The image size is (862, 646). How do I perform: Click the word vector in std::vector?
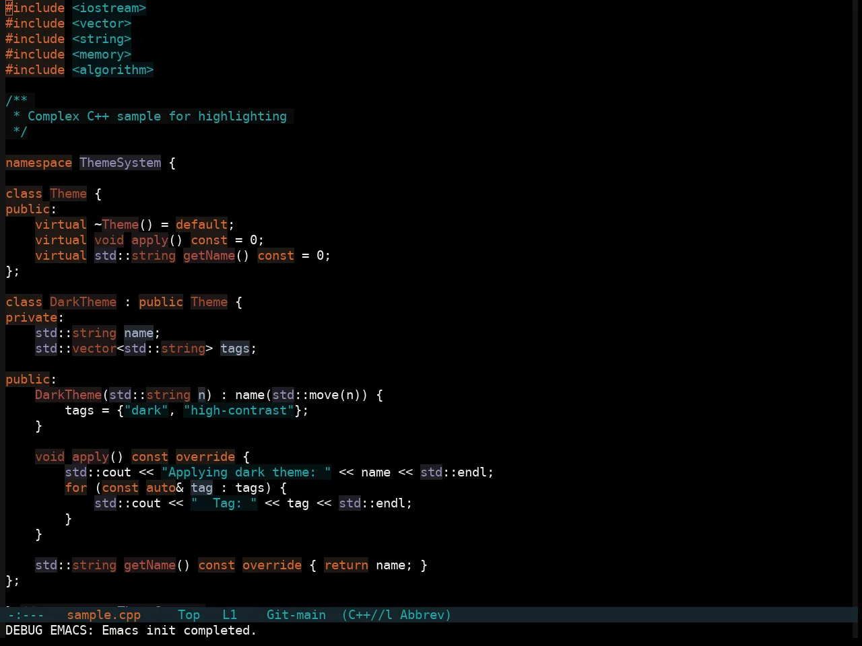click(94, 349)
